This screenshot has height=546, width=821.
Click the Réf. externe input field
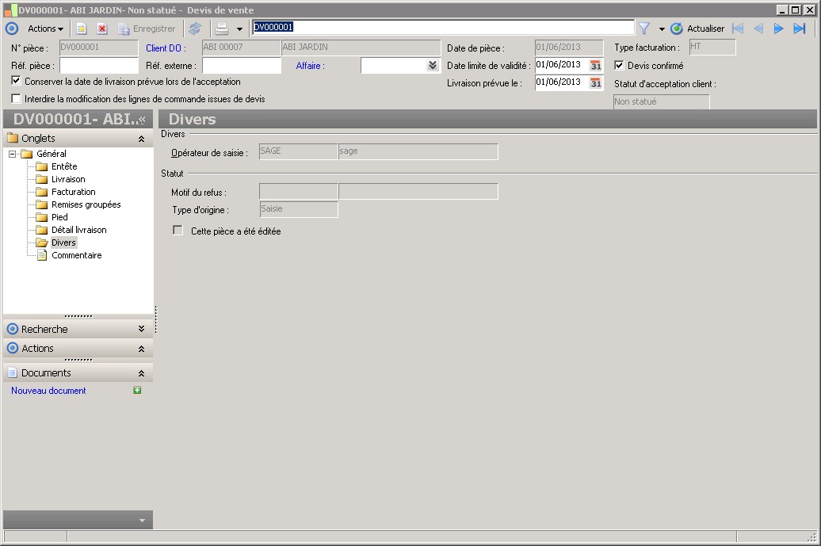[x=242, y=66]
